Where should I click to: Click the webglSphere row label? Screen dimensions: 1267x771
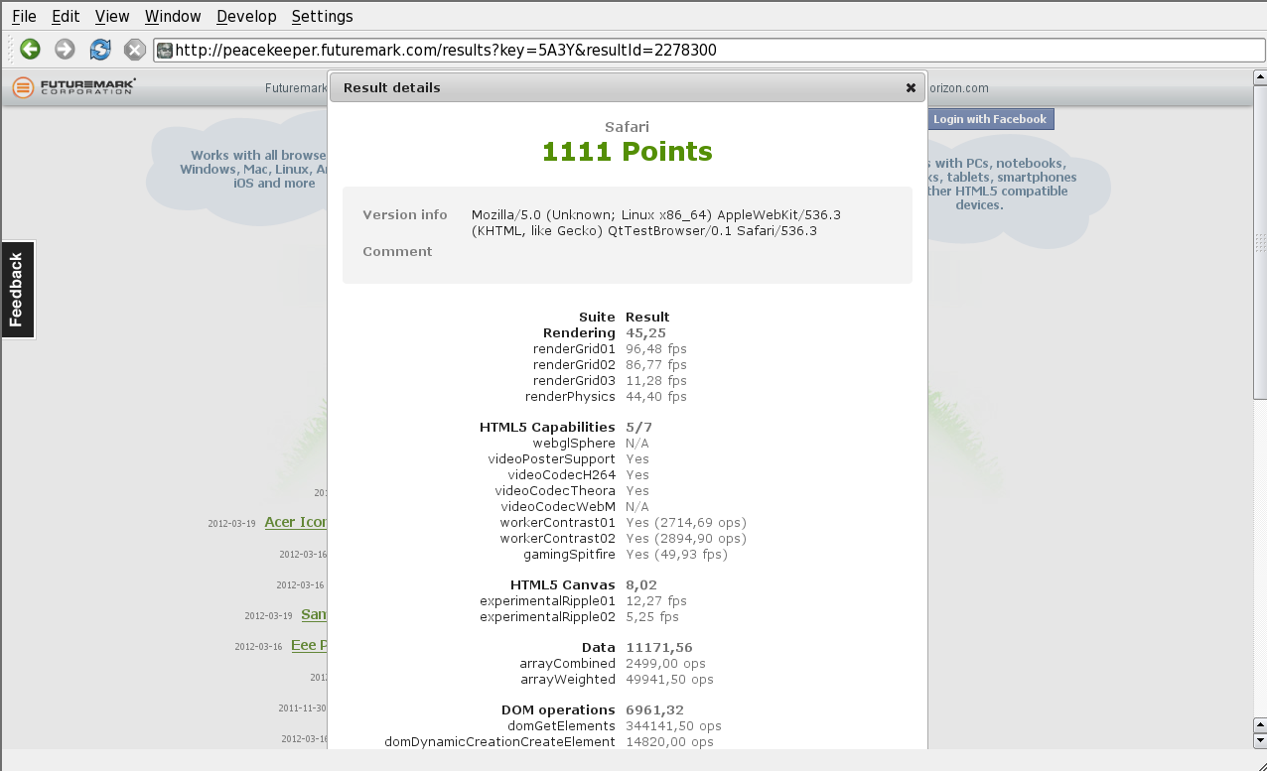pyautogui.click(x=574, y=443)
